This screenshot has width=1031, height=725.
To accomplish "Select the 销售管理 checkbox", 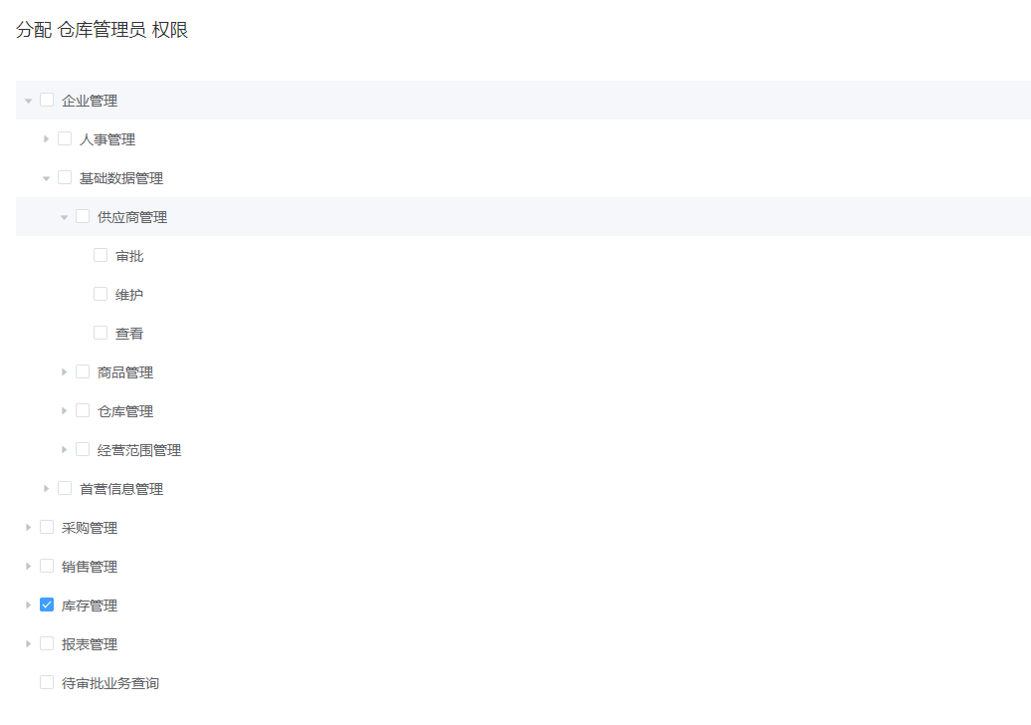I will pyautogui.click(x=47, y=567).
